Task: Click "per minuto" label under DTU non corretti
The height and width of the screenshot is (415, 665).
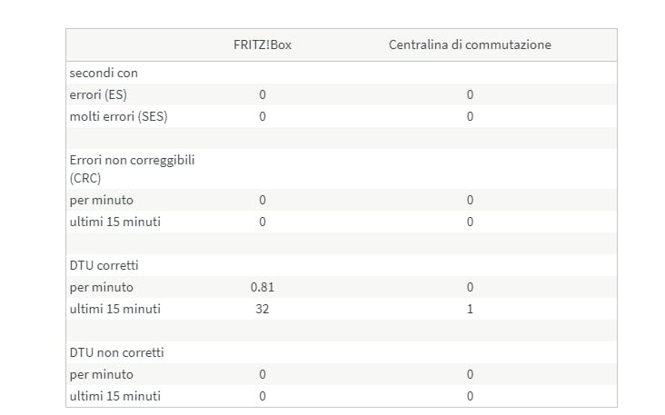Action: [x=102, y=374]
